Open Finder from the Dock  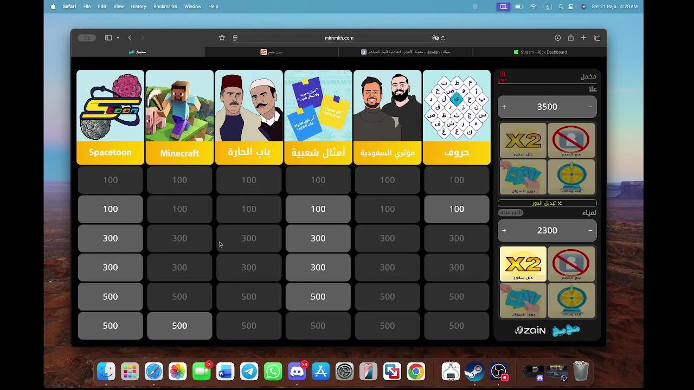pyautogui.click(x=106, y=372)
